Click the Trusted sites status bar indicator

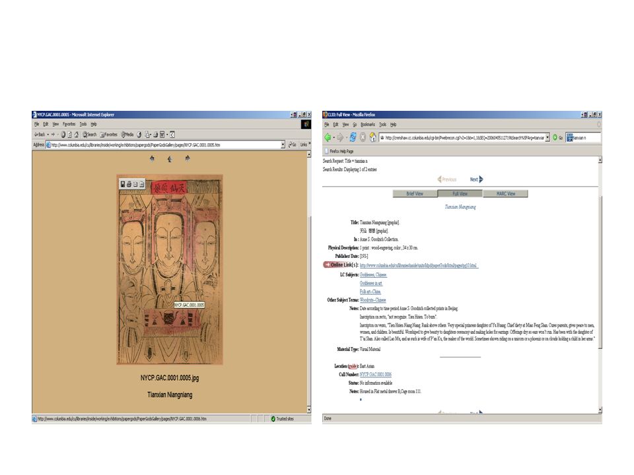[282, 419]
